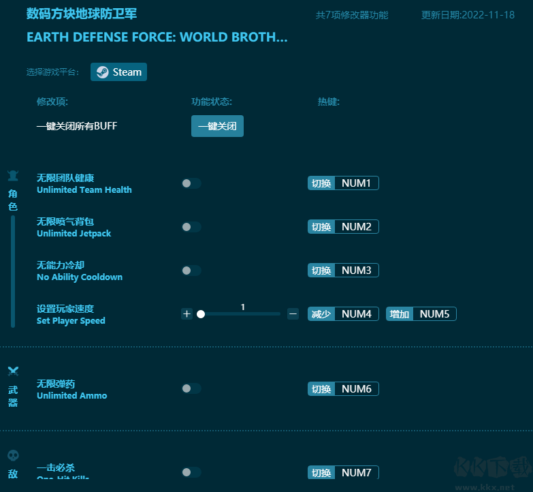This screenshot has height=492, width=533.
Task: Enable the Unlimited Ammo toggle
Action: tap(191, 388)
